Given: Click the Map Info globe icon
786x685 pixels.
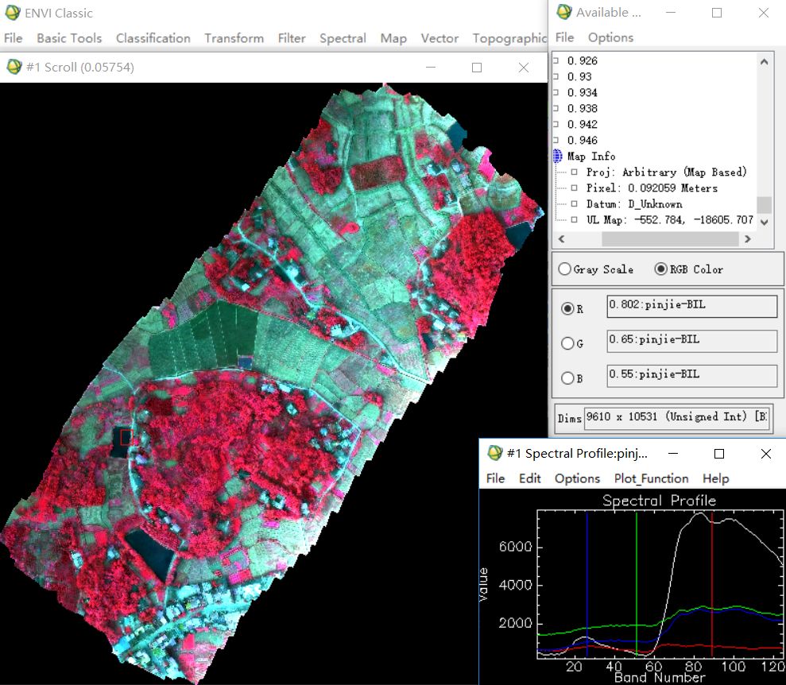Looking at the screenshot, I should 557,157.
